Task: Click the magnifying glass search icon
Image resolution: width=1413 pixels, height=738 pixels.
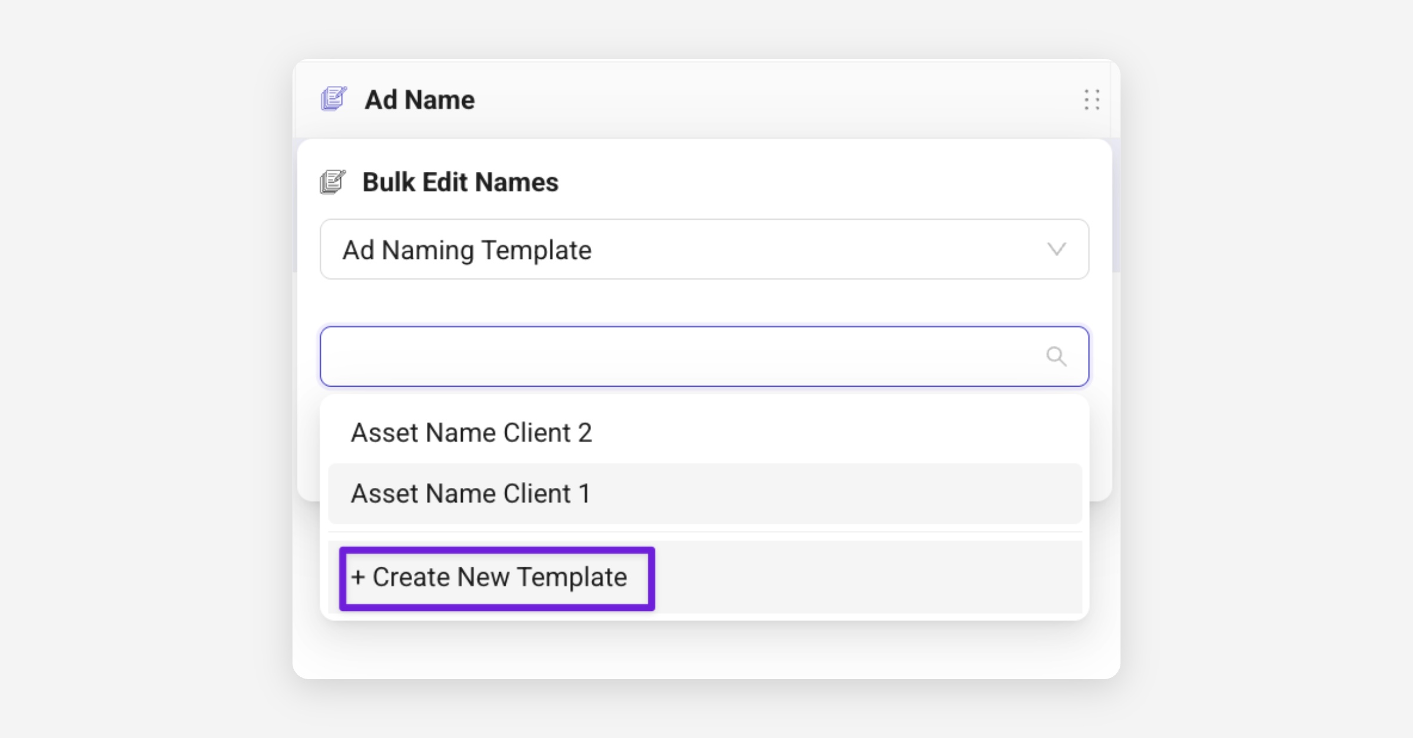Action: coord(1056,356)
